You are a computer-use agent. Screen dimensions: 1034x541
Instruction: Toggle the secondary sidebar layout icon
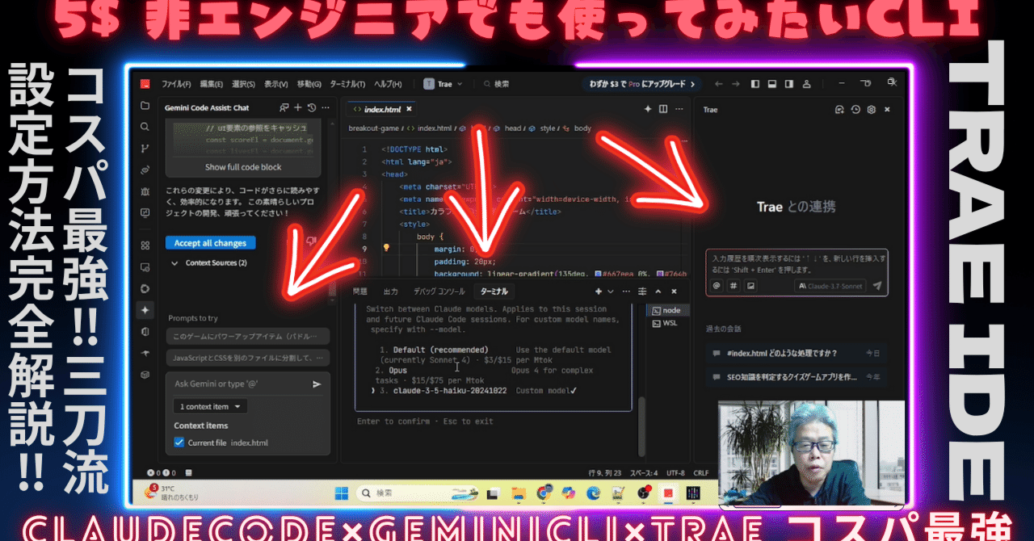[x=788, y=83]
